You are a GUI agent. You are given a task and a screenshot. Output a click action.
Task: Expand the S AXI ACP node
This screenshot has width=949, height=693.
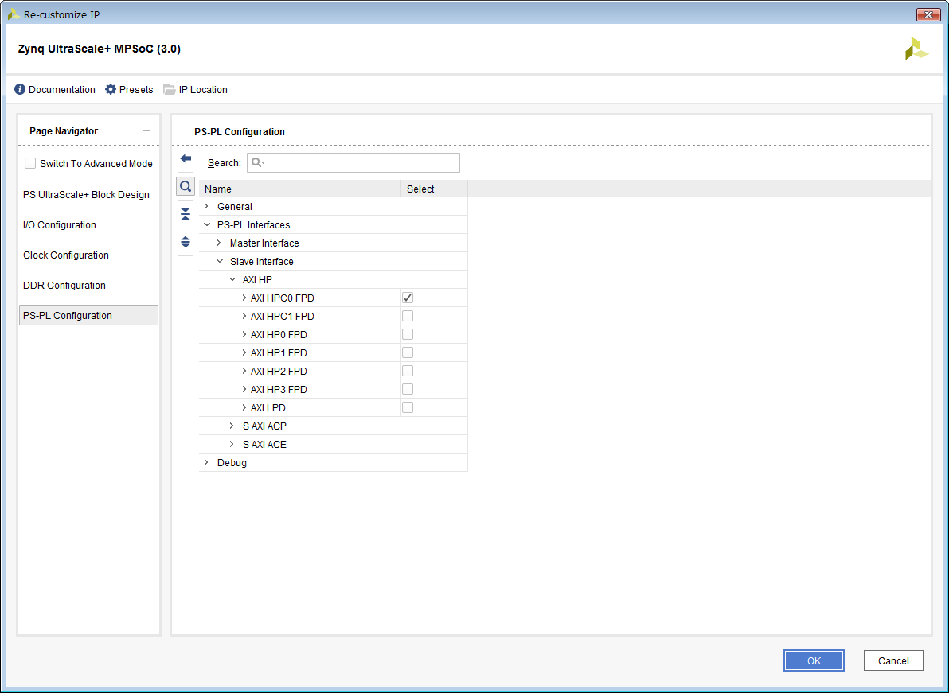pyautogui.click(x=231, y=426)
